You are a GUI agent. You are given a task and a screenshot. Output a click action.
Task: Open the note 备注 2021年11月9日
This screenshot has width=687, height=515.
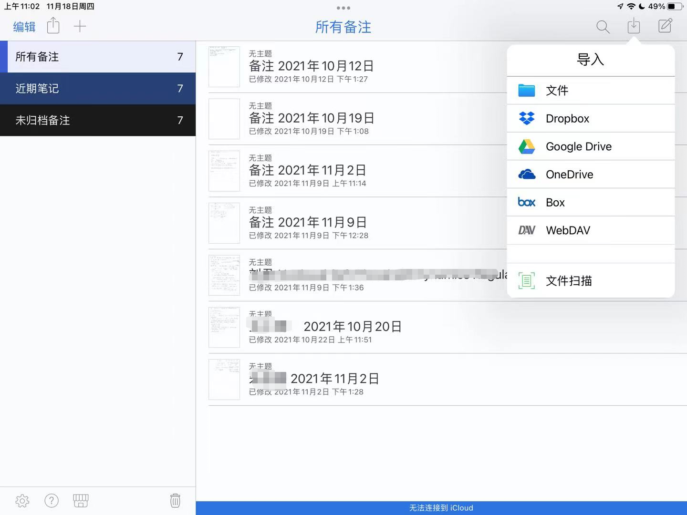[334, 223]
